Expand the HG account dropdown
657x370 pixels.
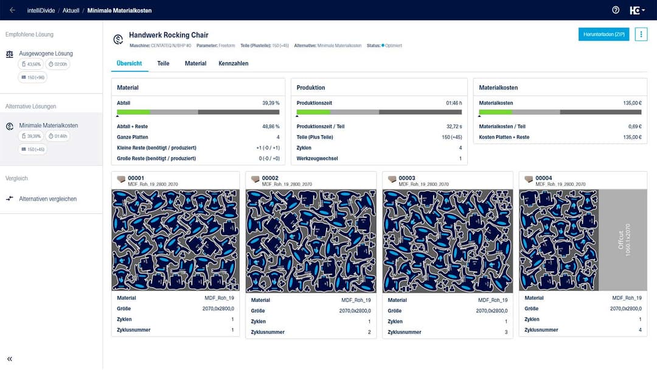(x=638, y=10)
